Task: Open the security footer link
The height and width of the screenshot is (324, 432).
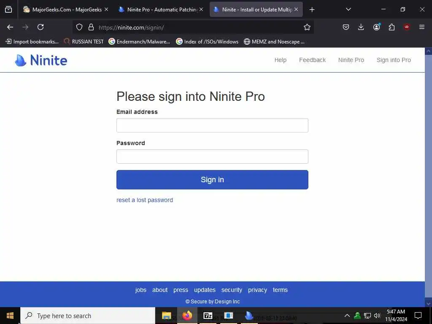Action: 232,290
